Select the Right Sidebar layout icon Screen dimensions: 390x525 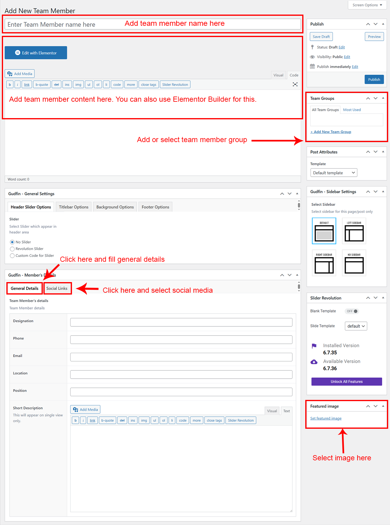324,263
